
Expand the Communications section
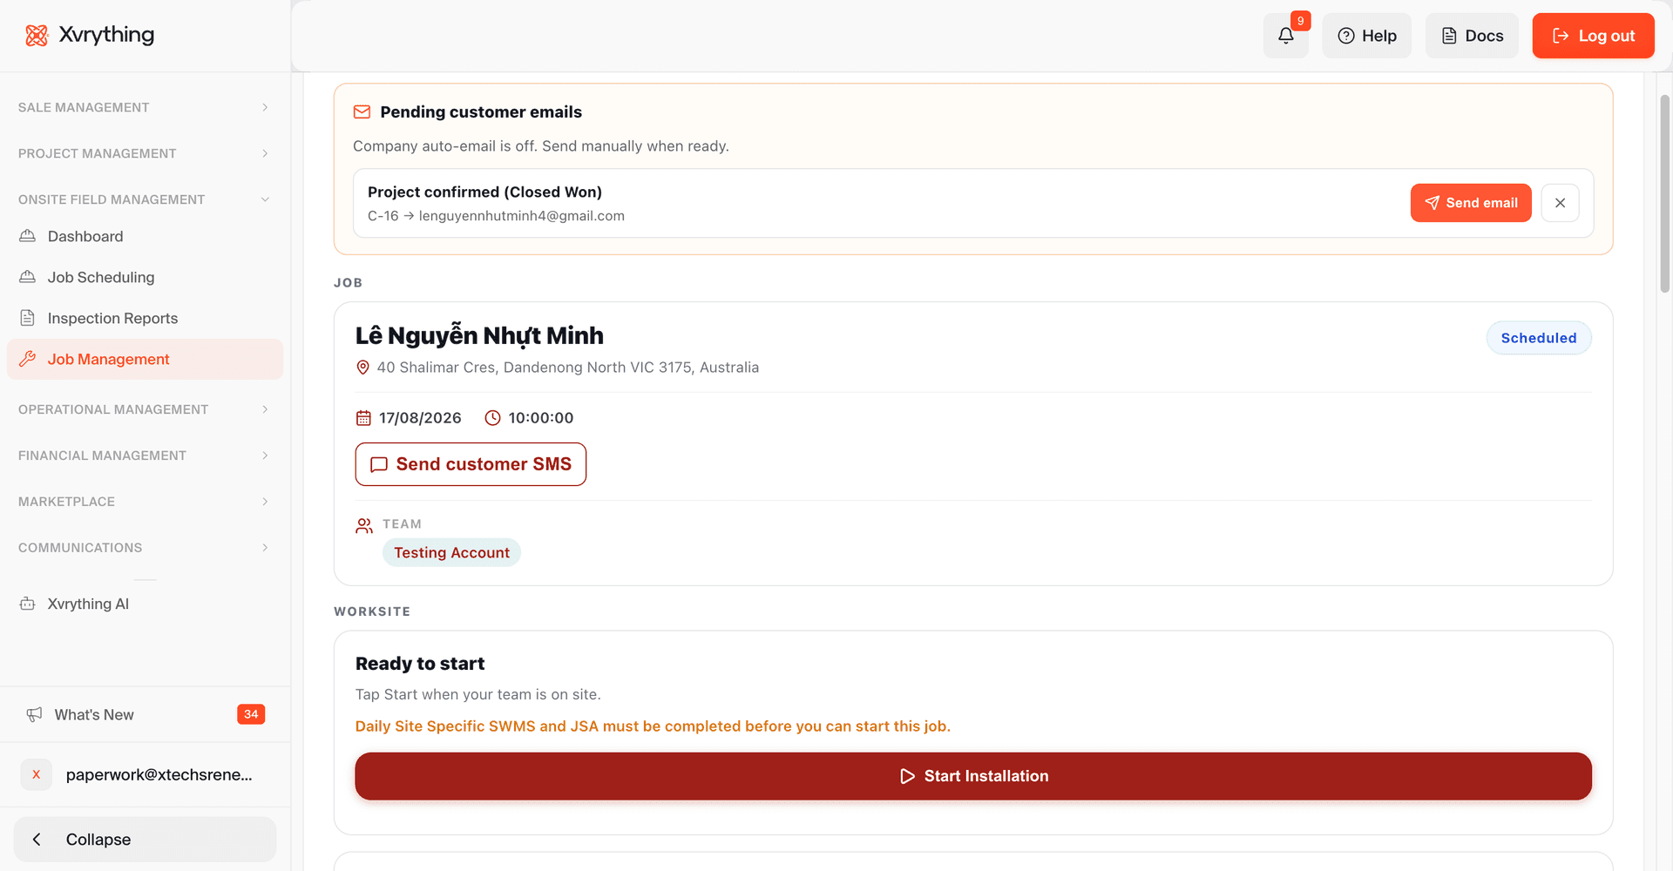pyautogui.click(x=145, y=548)
